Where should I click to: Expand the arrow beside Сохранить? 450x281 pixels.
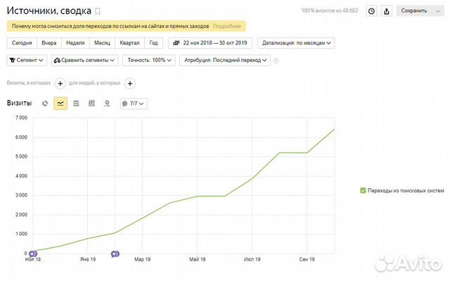point(438,11)
